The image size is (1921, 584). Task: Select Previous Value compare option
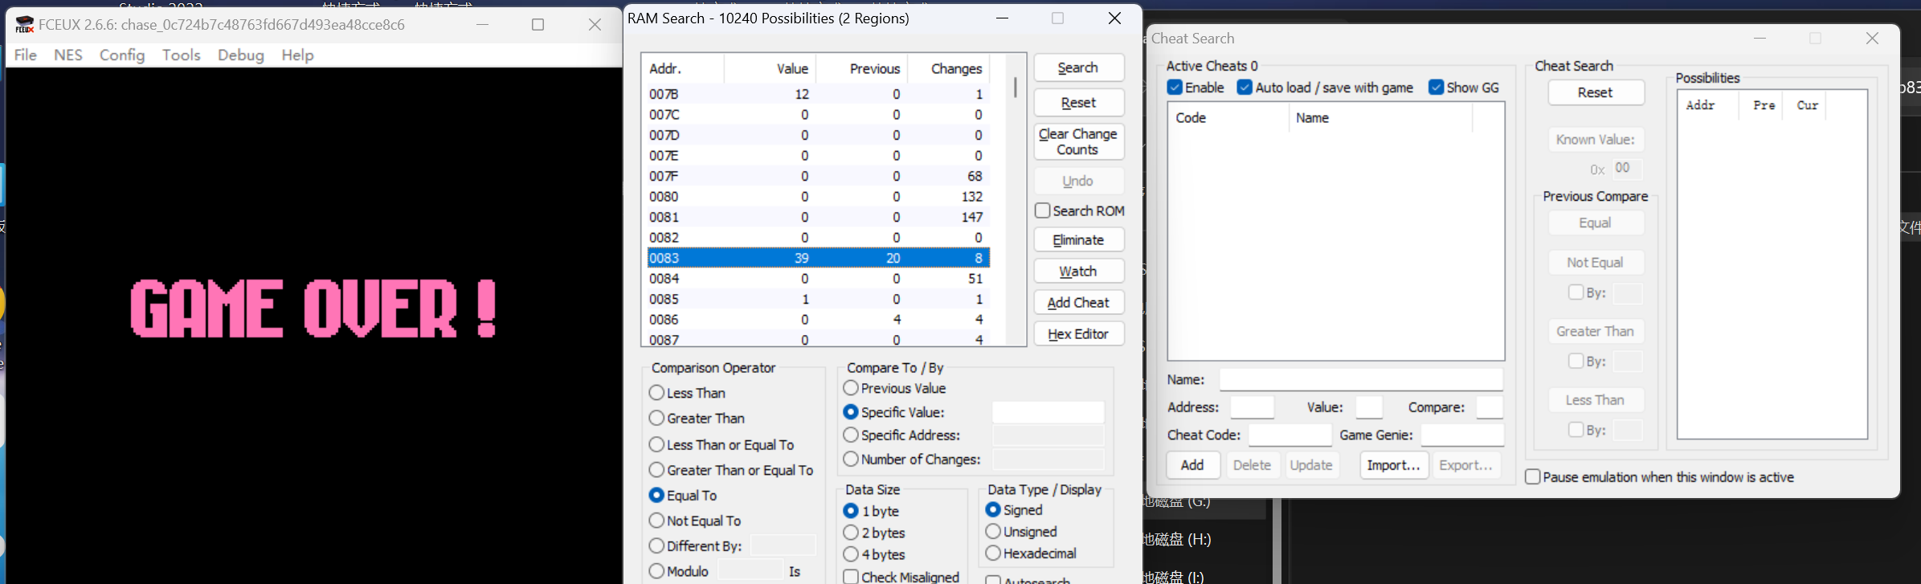[895, 388]
